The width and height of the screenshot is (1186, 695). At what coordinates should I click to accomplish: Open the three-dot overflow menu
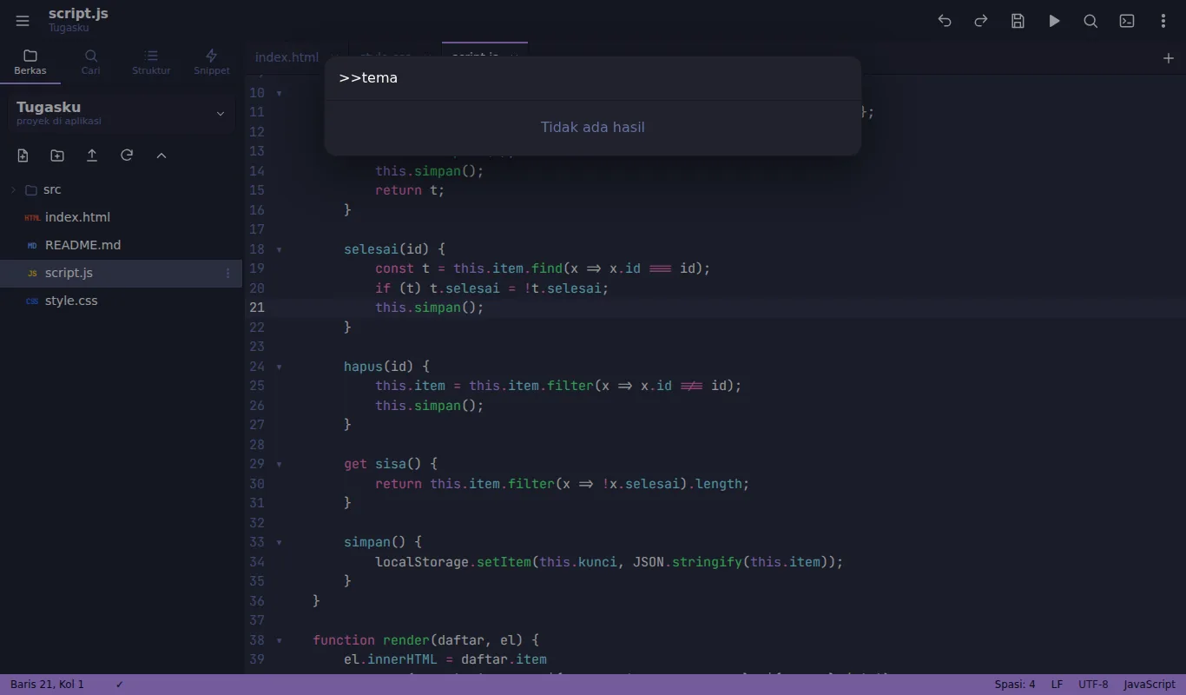click(x=1163, y=21)
